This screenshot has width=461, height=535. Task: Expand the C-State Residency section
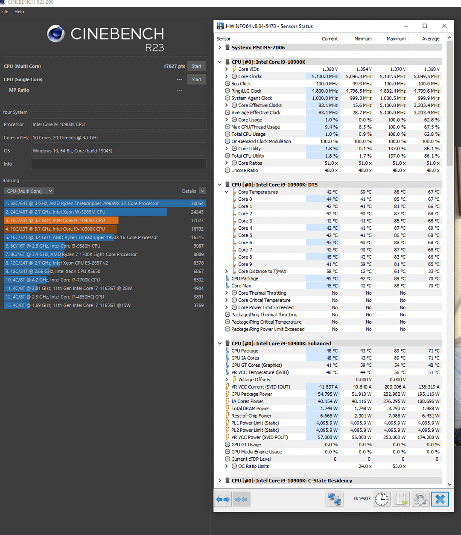220,480
